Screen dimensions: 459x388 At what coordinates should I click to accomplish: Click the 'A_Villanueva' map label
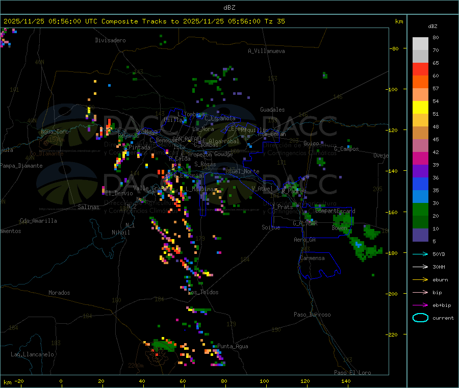[x=266, y=51]
